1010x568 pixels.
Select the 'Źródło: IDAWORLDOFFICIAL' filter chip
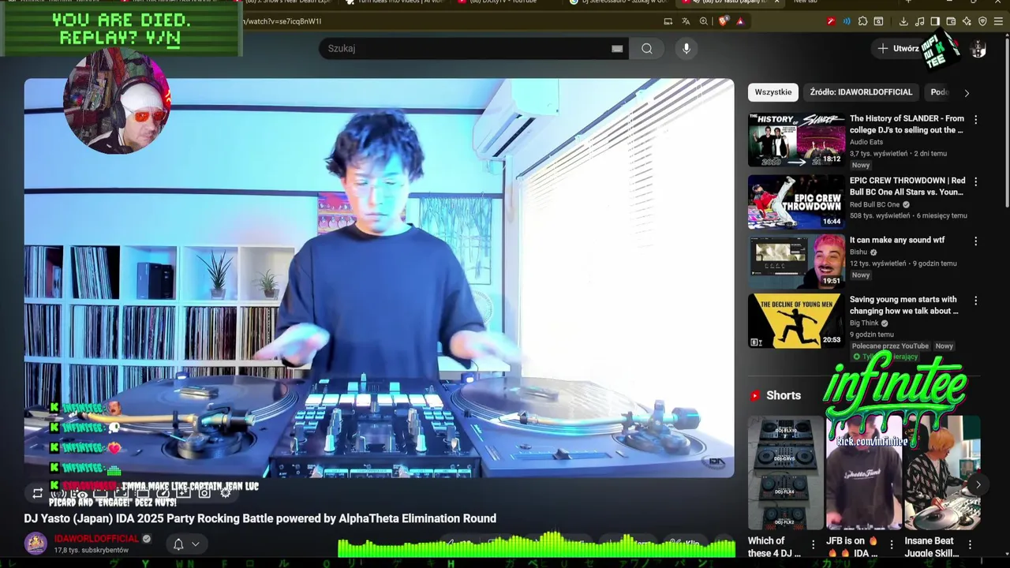[x=861, y=92]
